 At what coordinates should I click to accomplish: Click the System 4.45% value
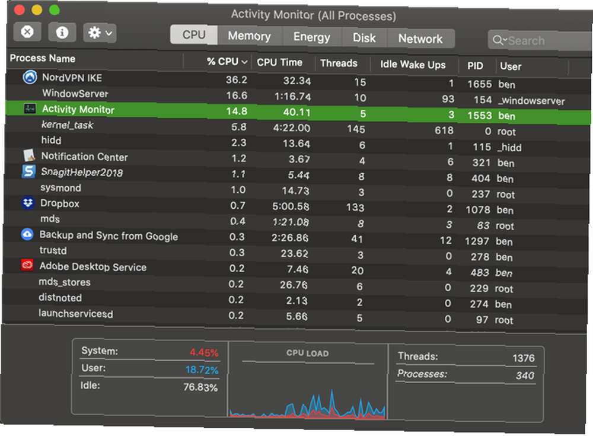[x=204, y=353]
